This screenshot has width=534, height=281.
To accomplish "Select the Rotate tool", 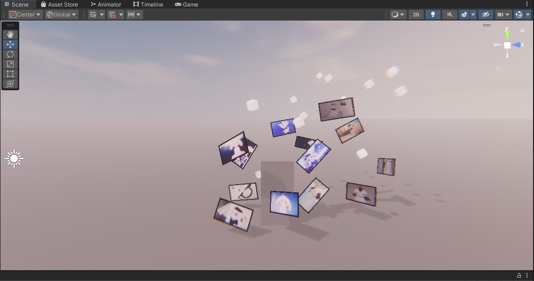I will pyautogui.click(x=10, y=54).
